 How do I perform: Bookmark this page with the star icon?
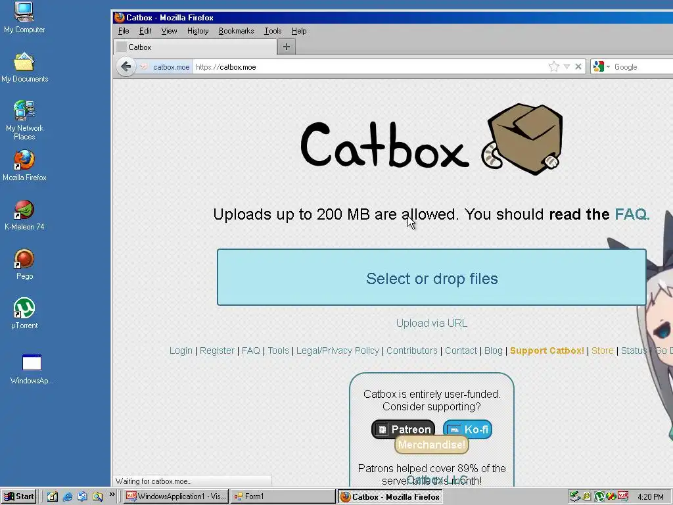click(x=553, y=66)
